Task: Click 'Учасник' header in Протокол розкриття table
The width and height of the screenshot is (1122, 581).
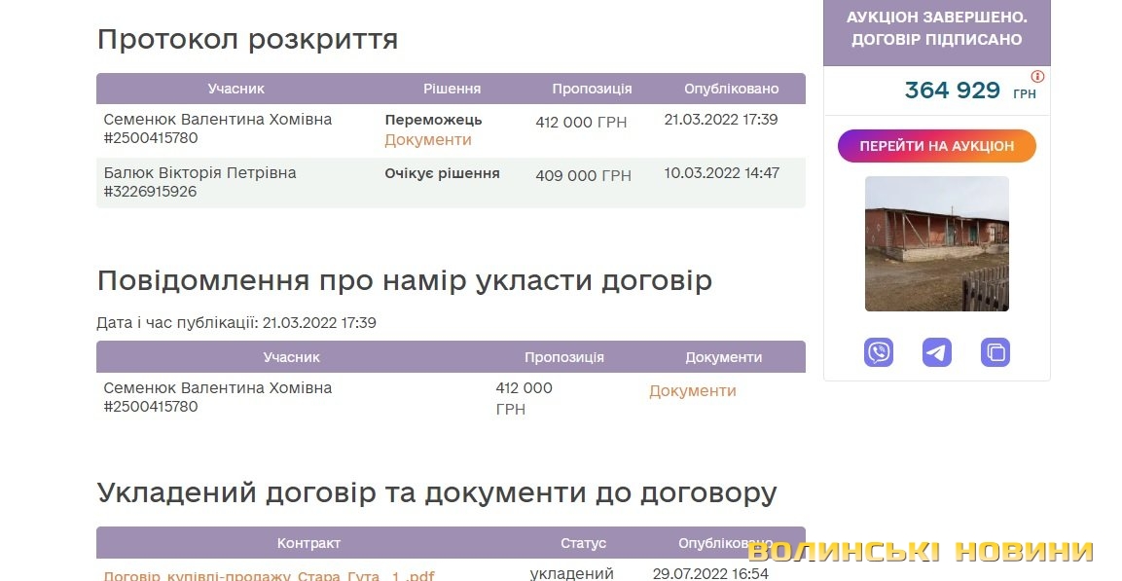Action: pyautogui.click(x=236, y=89)
